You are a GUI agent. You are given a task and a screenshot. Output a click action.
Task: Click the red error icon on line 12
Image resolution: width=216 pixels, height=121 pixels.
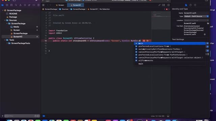pos(144,41)
